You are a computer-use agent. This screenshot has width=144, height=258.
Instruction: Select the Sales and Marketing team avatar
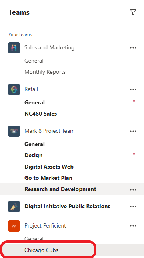click(x=14, y=48)
